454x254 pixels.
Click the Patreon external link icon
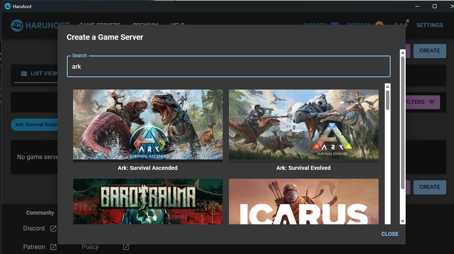coord(53,247)
